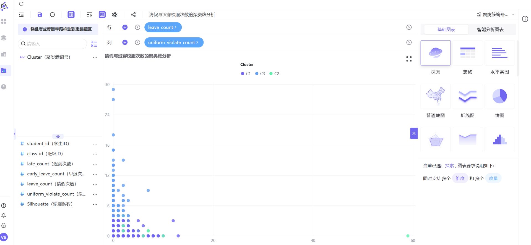Screen dimensions: 531x245
Task: Select the class_id (班级ID) field
Action: click(45, 154)
